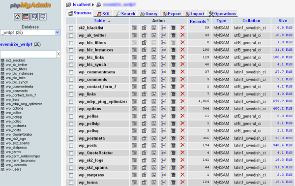295x186 pixels.
Task: Open the Query tab
Action: click(x=148, y=14)
